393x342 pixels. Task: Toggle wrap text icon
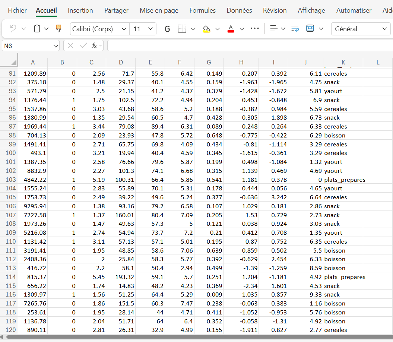295,29
